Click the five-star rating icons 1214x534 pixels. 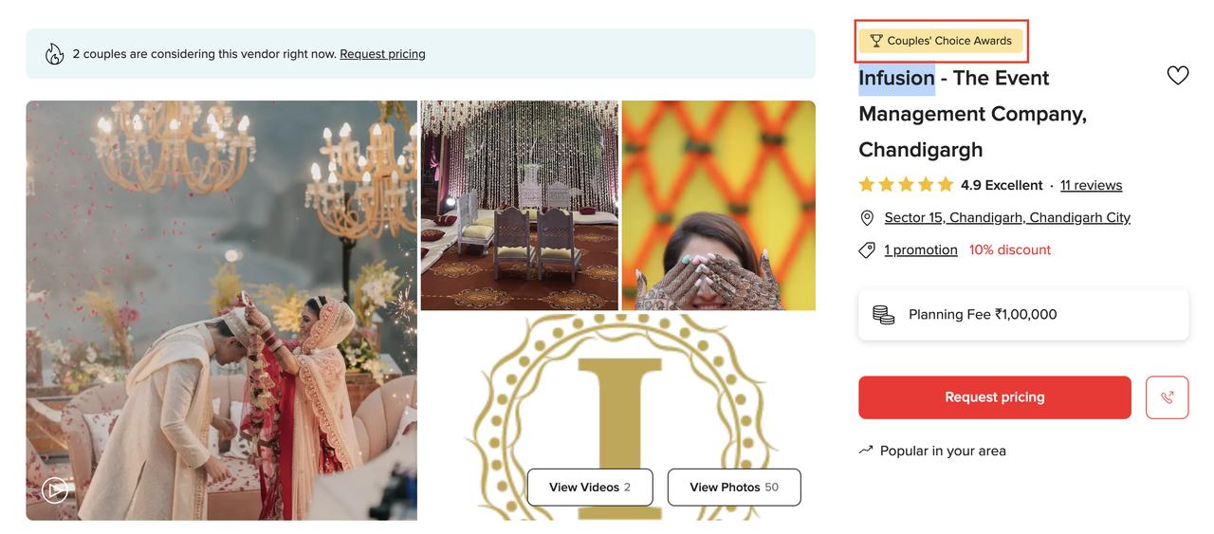(906, 185)
